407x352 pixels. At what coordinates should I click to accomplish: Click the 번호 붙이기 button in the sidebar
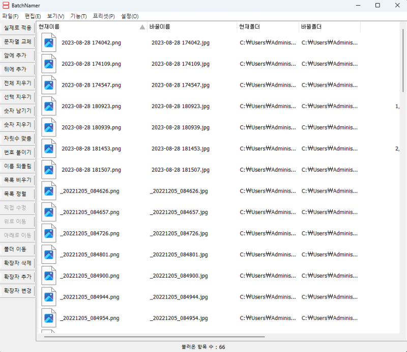(17, 152)
